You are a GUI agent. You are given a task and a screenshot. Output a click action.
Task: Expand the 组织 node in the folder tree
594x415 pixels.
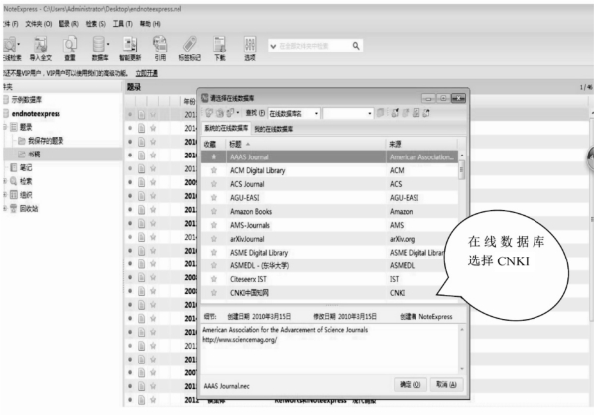coord(5,195)
